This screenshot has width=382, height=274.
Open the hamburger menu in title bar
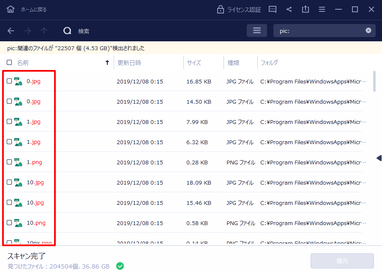(x=322, y=9)
